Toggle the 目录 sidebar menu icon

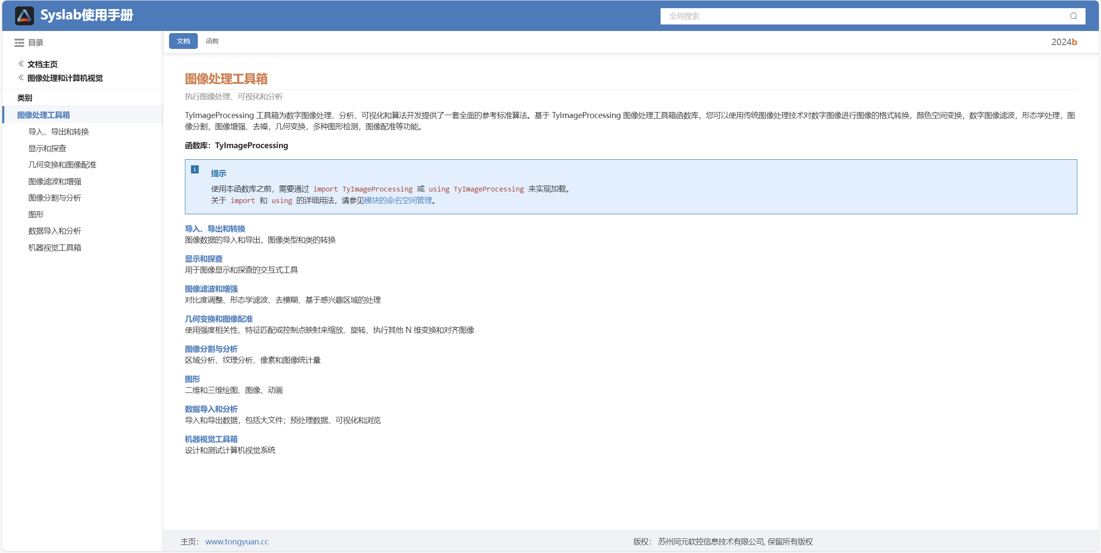(x=19, y=43)
